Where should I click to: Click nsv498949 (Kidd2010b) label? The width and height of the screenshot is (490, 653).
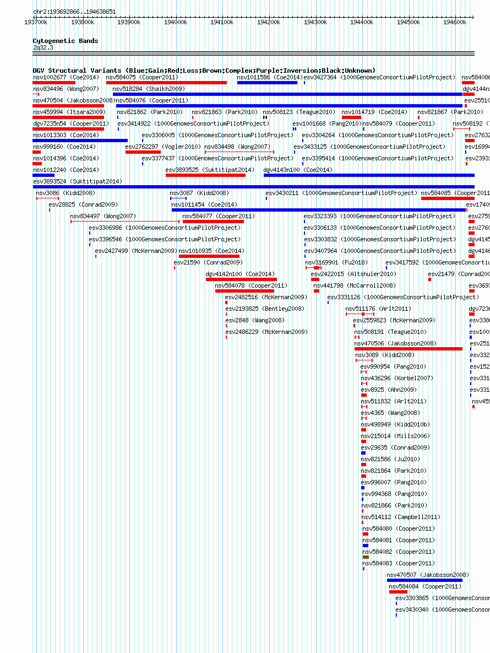point(395,424)
